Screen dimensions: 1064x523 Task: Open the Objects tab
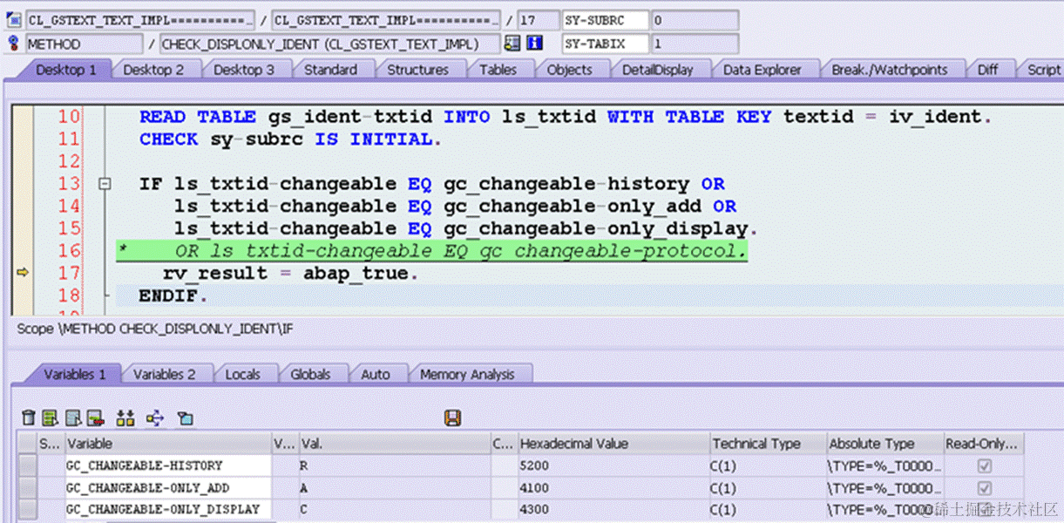coord(569,70)
